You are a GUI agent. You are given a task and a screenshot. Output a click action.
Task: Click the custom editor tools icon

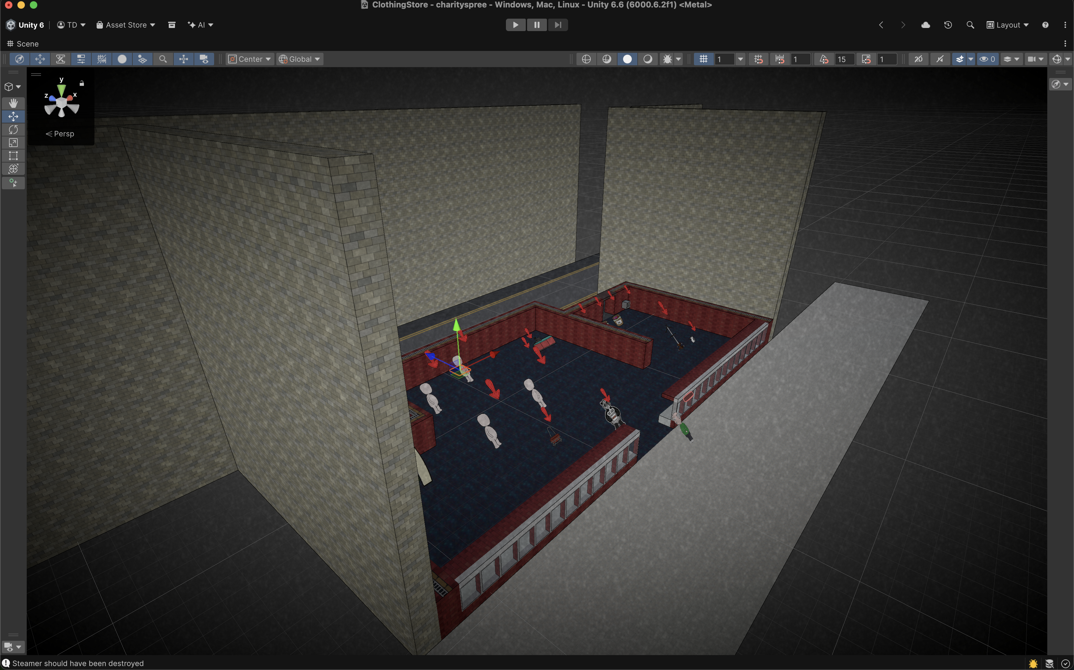[13, 183]
